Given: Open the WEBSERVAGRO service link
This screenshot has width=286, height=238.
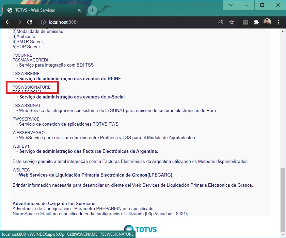Looking at the screenshot, I should pos(29,133).
